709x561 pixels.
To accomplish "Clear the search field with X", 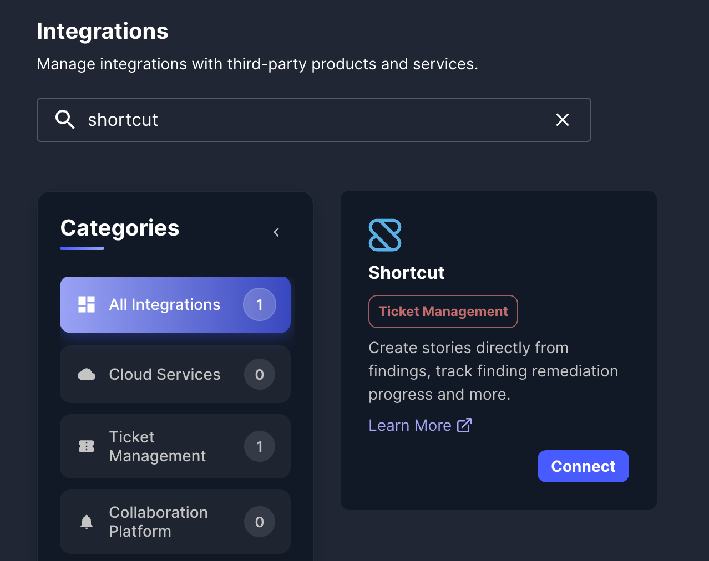I will 563,120.
